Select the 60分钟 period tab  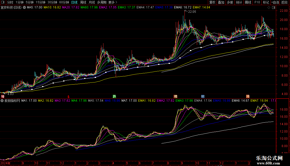pos(64,2)
